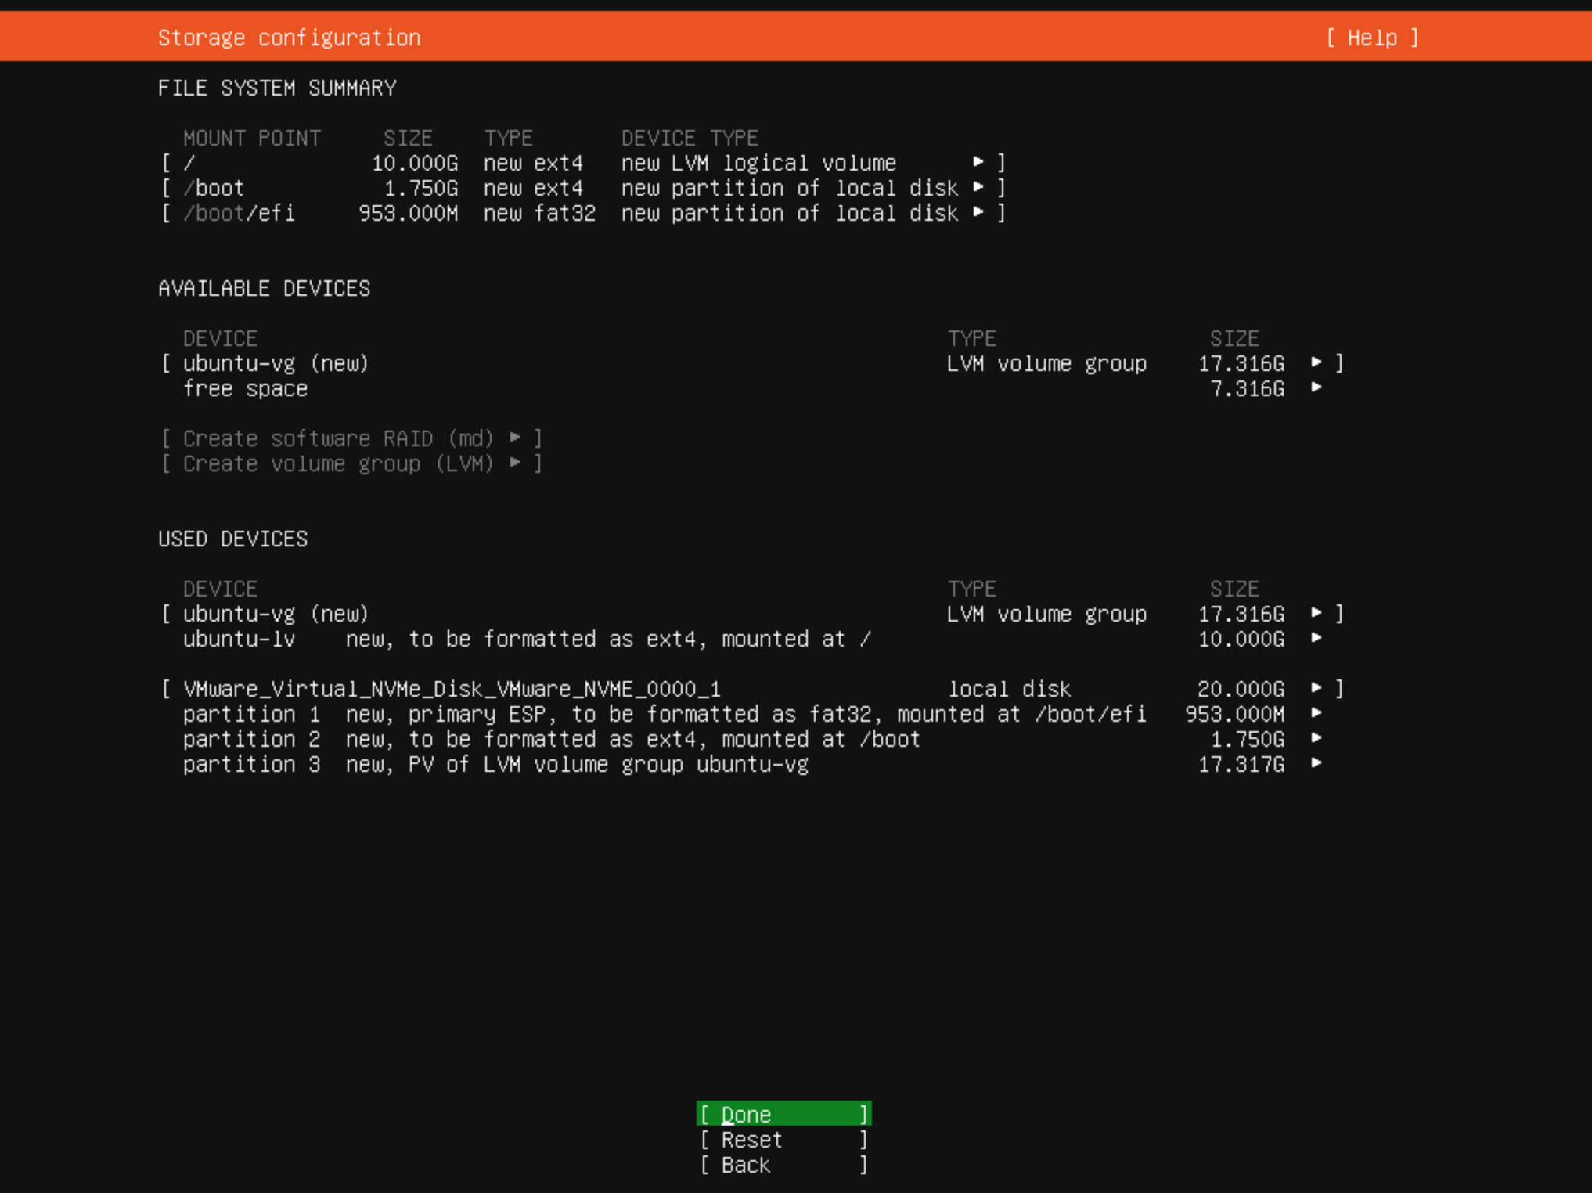Open arrow next to free space 7.316G
Screen dimensions: 1592x1193
[x=1316, y=387]
